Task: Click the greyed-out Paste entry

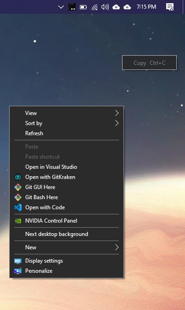Action: (67, 147)
